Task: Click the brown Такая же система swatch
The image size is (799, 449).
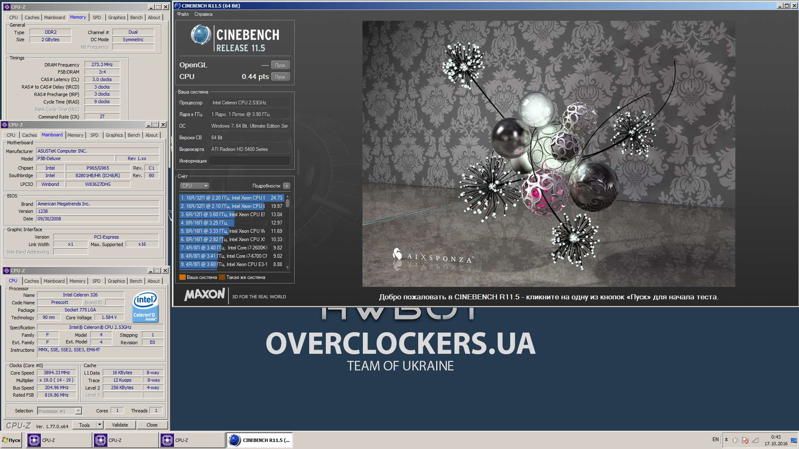Action: [222, 277]
